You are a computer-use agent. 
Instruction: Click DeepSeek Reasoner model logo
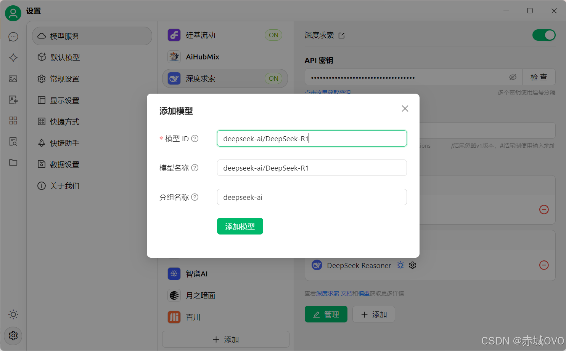317,265
